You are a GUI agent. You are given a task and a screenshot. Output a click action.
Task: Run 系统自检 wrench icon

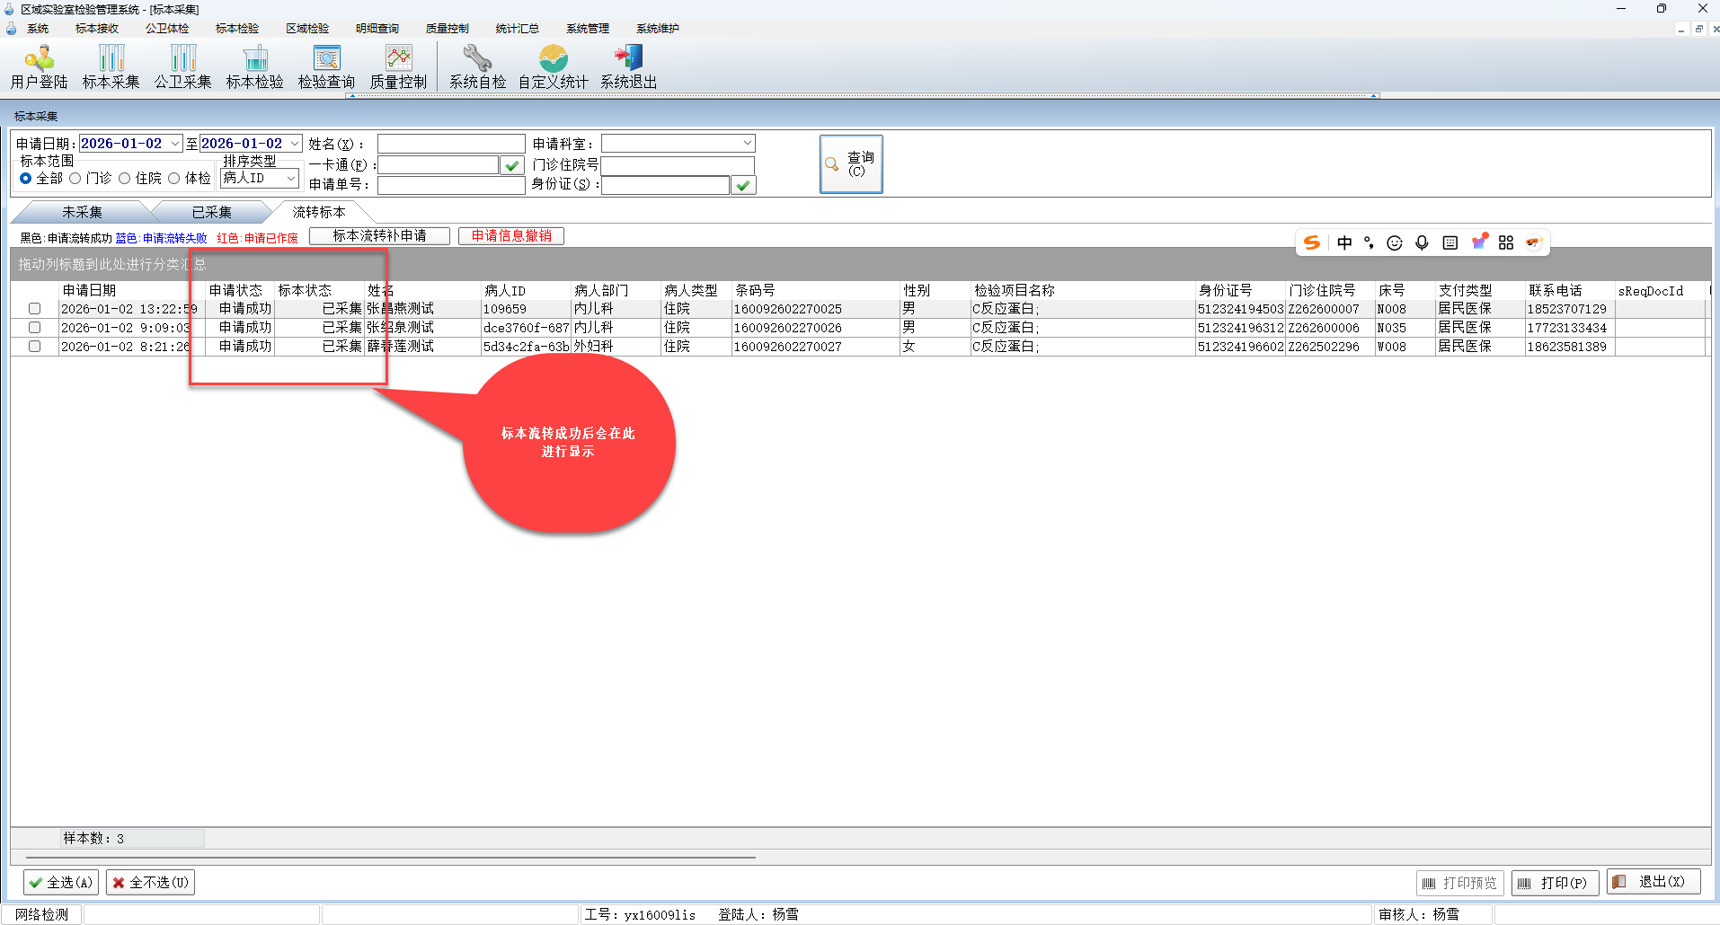(x=477, y=59)
